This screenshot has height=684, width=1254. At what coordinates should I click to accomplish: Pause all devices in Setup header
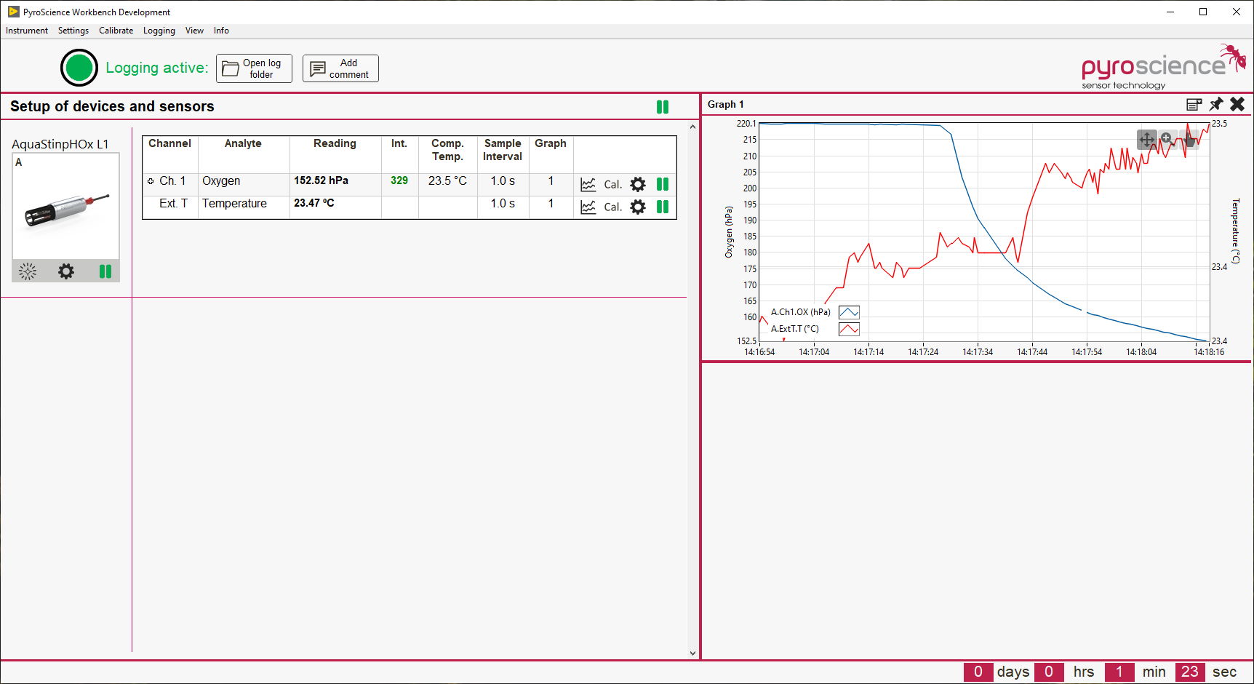[663, 107]
